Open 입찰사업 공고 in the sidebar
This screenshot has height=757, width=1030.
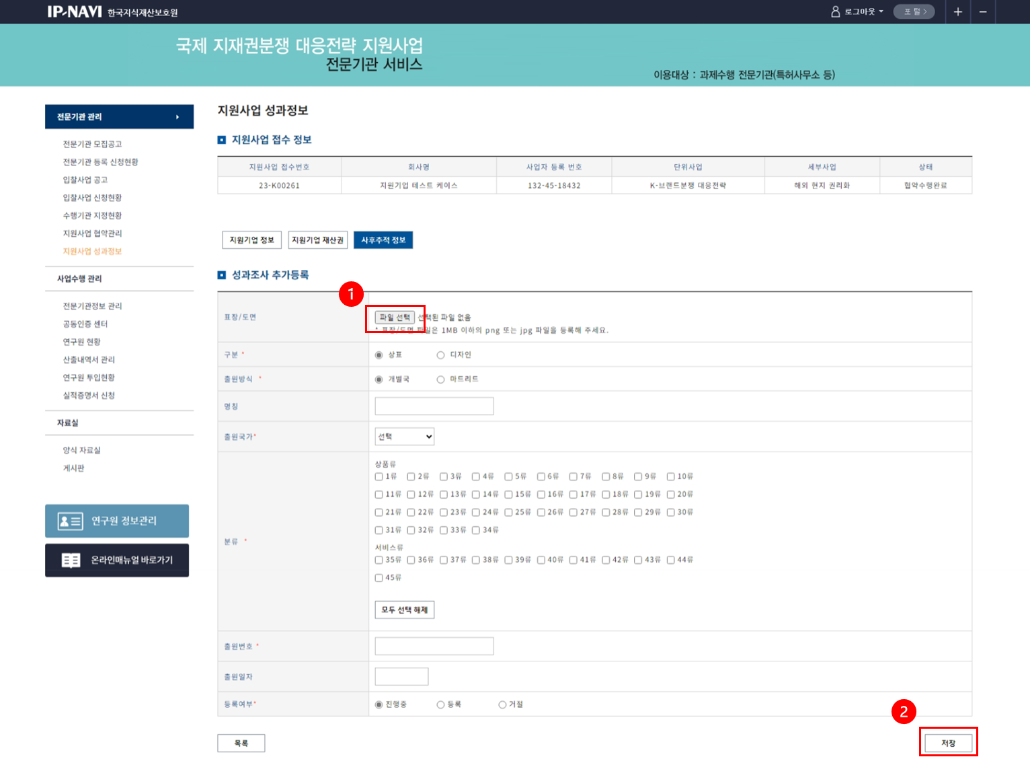(x=85, y=180)
